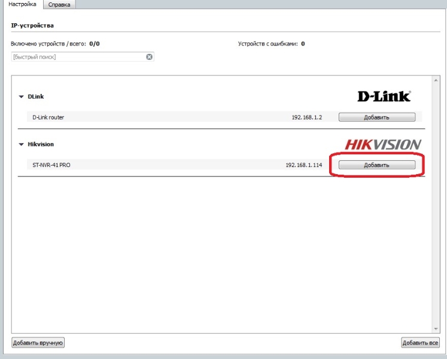The height and width of the screenshot is (359, 447).
Task: Click the D-Link brand logo
Action: coord(384,96)
